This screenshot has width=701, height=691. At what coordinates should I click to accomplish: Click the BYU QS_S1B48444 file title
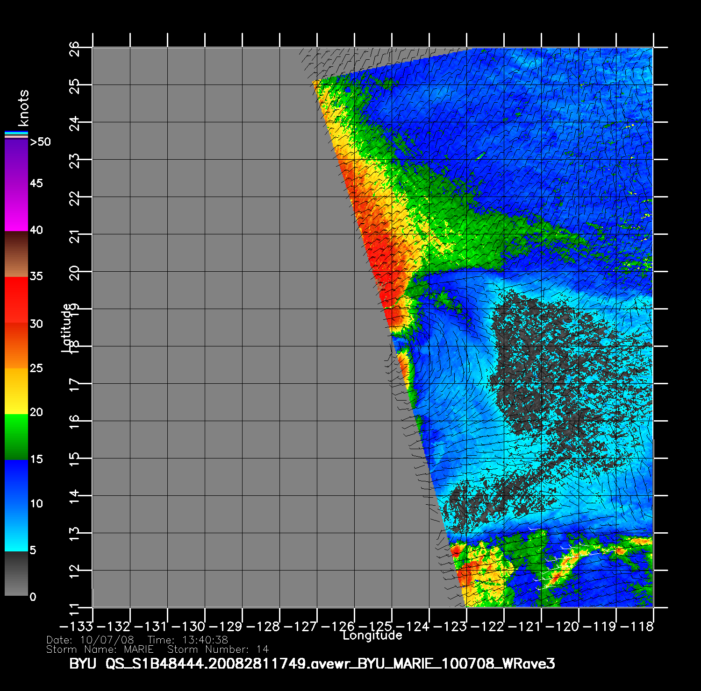coord(312,663)
